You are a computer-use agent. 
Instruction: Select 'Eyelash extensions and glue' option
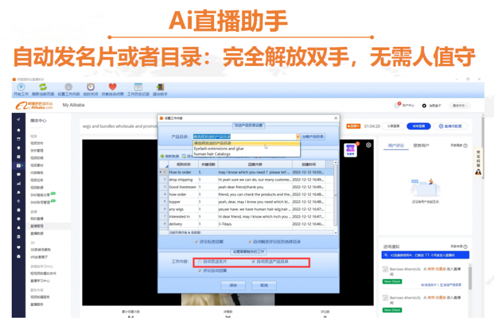pos(246,149)
